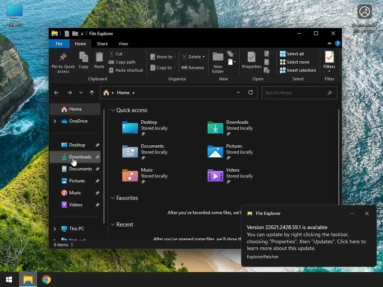Open Delete dropdown arrow

click(204, 57)
